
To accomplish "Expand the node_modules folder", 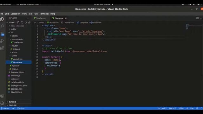I will [x=17, y=26].
